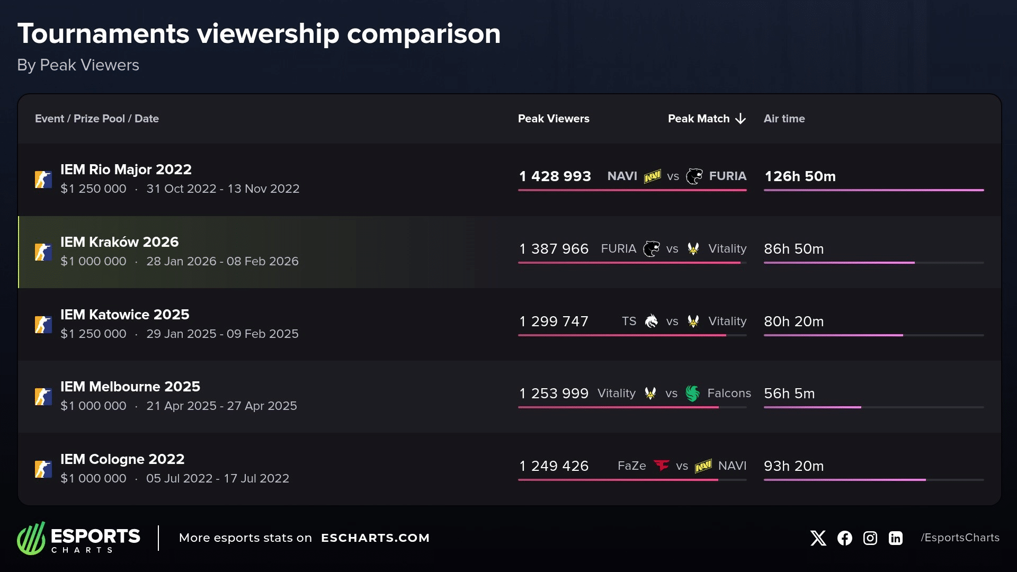The image size is (1017, 572).
Task: Click the NAVI logo in the Rio Major row
Action: (652, 176)
